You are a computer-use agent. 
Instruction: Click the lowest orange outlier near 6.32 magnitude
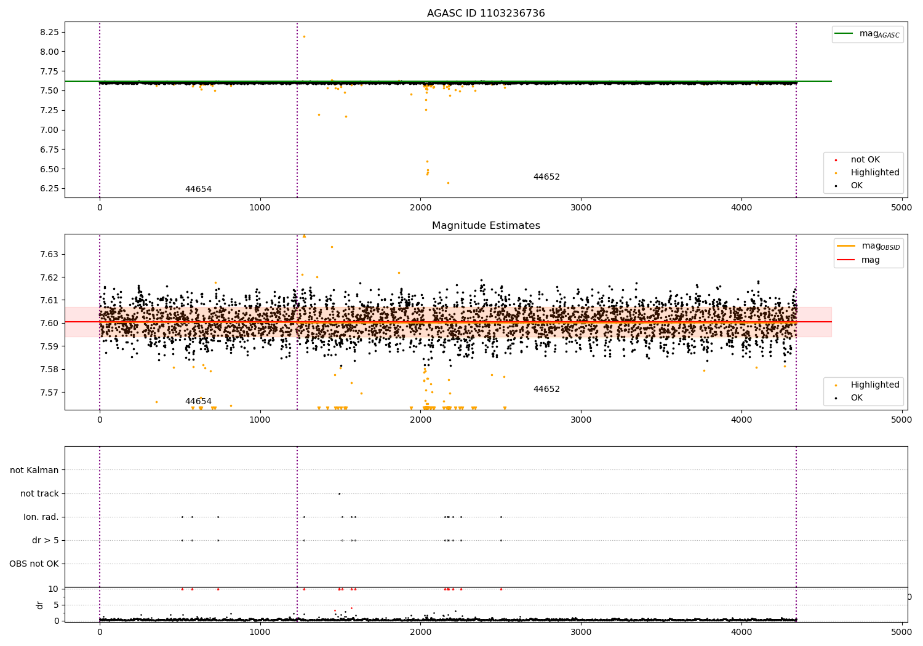448,183
